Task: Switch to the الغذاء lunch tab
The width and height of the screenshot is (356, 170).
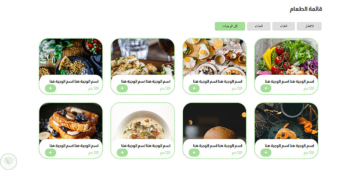Action: (x=284, y=26)
